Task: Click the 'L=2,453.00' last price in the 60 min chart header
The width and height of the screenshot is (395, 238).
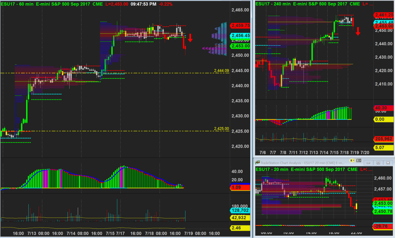Action: click(x=117, y=4)
